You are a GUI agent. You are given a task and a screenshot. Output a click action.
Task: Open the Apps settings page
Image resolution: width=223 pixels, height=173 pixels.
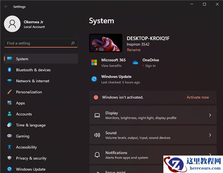coord(41,103)
